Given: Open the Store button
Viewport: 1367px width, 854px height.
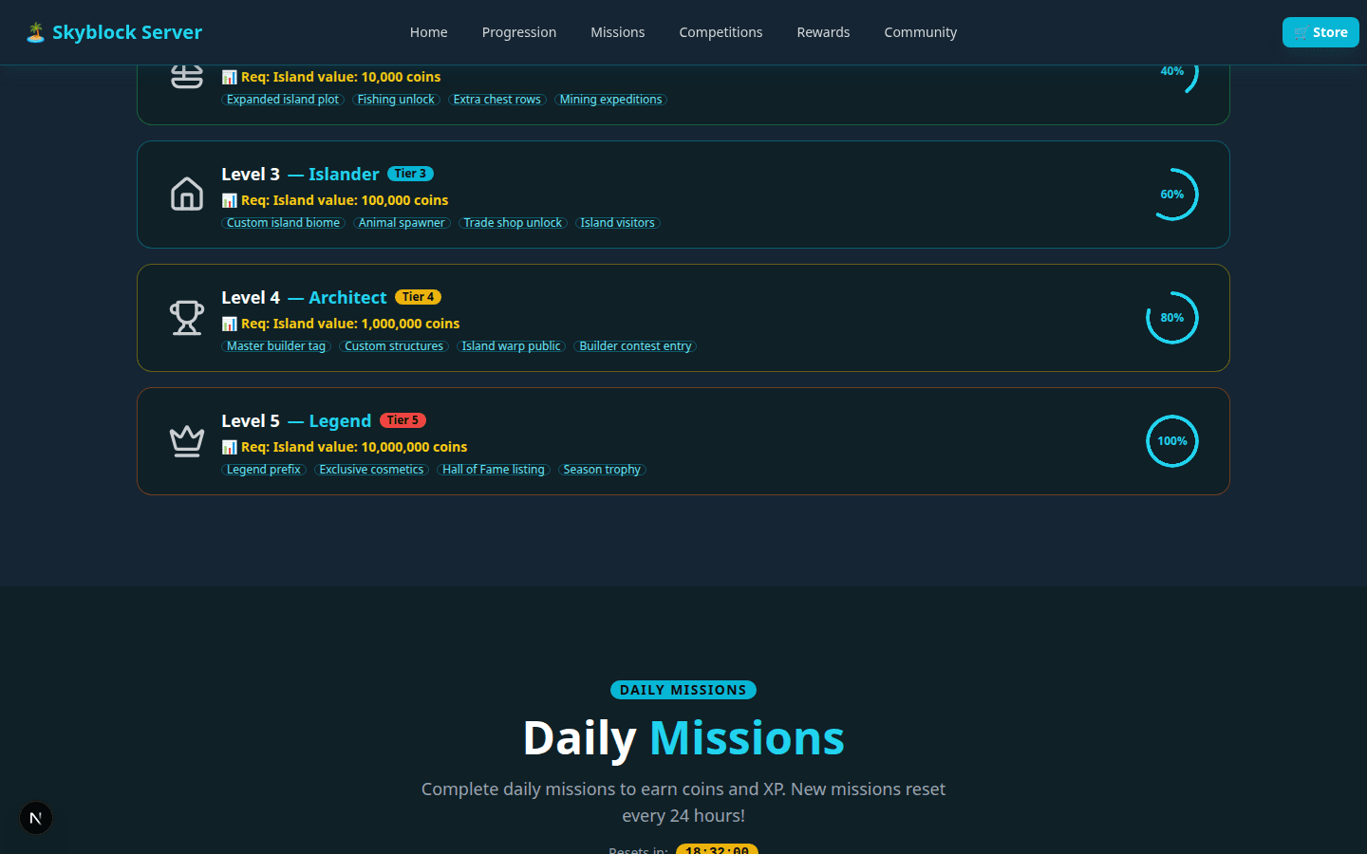Looking at the screenshot, I should [1320, 32].
